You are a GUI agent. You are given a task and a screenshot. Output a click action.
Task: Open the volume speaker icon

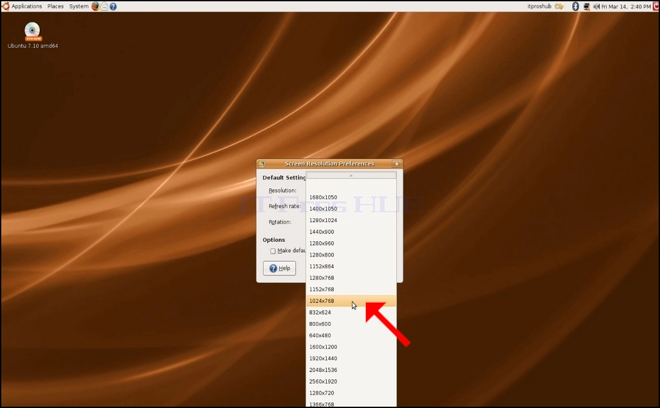pyautogui.click(x=596, y=6)
